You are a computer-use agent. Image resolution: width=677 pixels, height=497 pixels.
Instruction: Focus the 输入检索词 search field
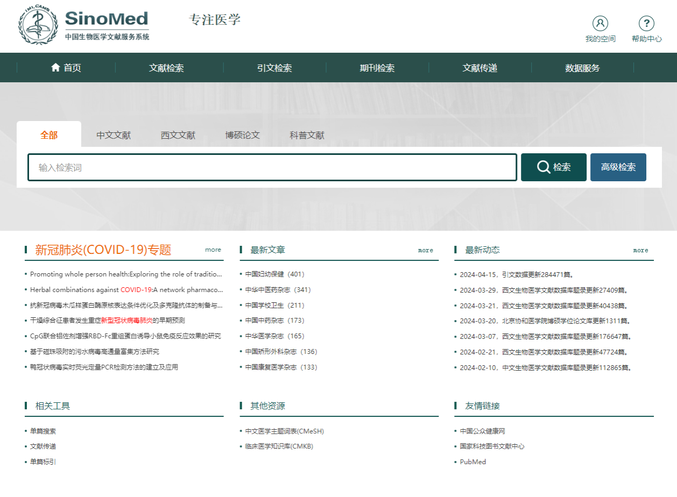tap(272, 167)
